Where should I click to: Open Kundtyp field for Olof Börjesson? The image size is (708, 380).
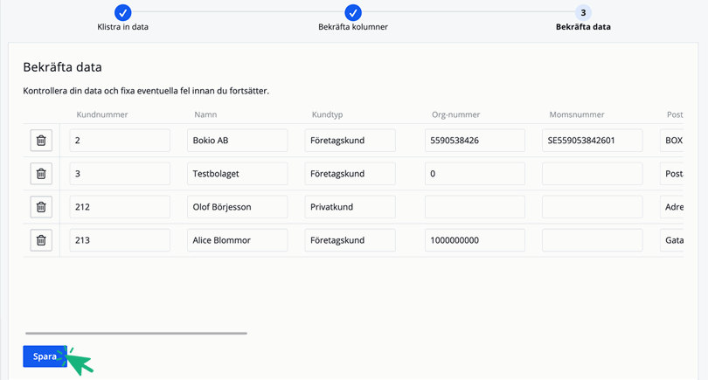350,207
